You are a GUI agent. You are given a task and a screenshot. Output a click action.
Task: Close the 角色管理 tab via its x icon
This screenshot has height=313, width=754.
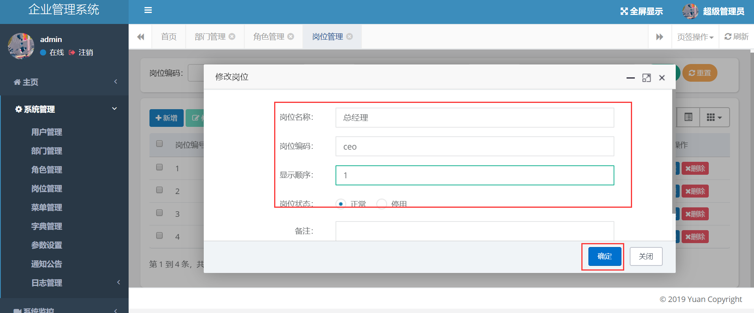click(291, 37)
